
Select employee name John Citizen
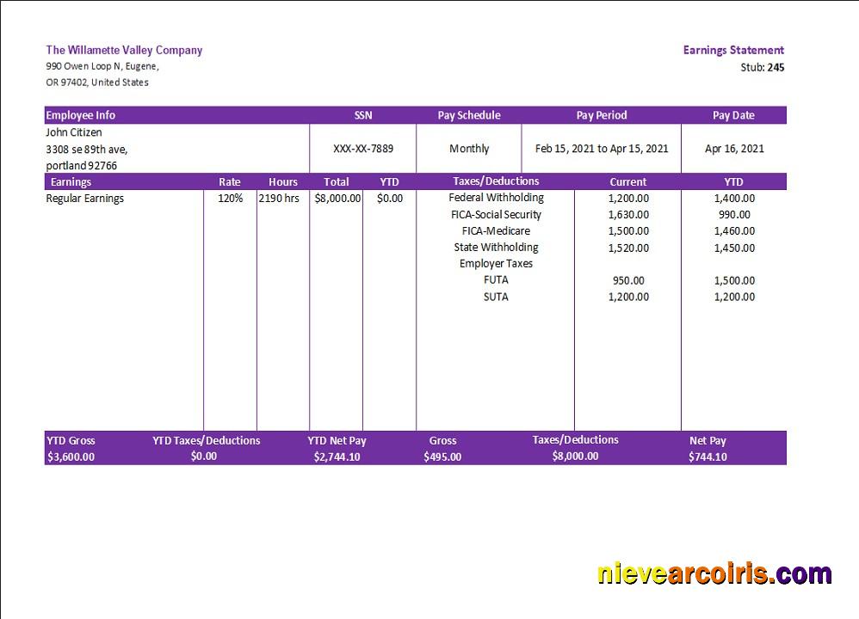pos(74,132)
